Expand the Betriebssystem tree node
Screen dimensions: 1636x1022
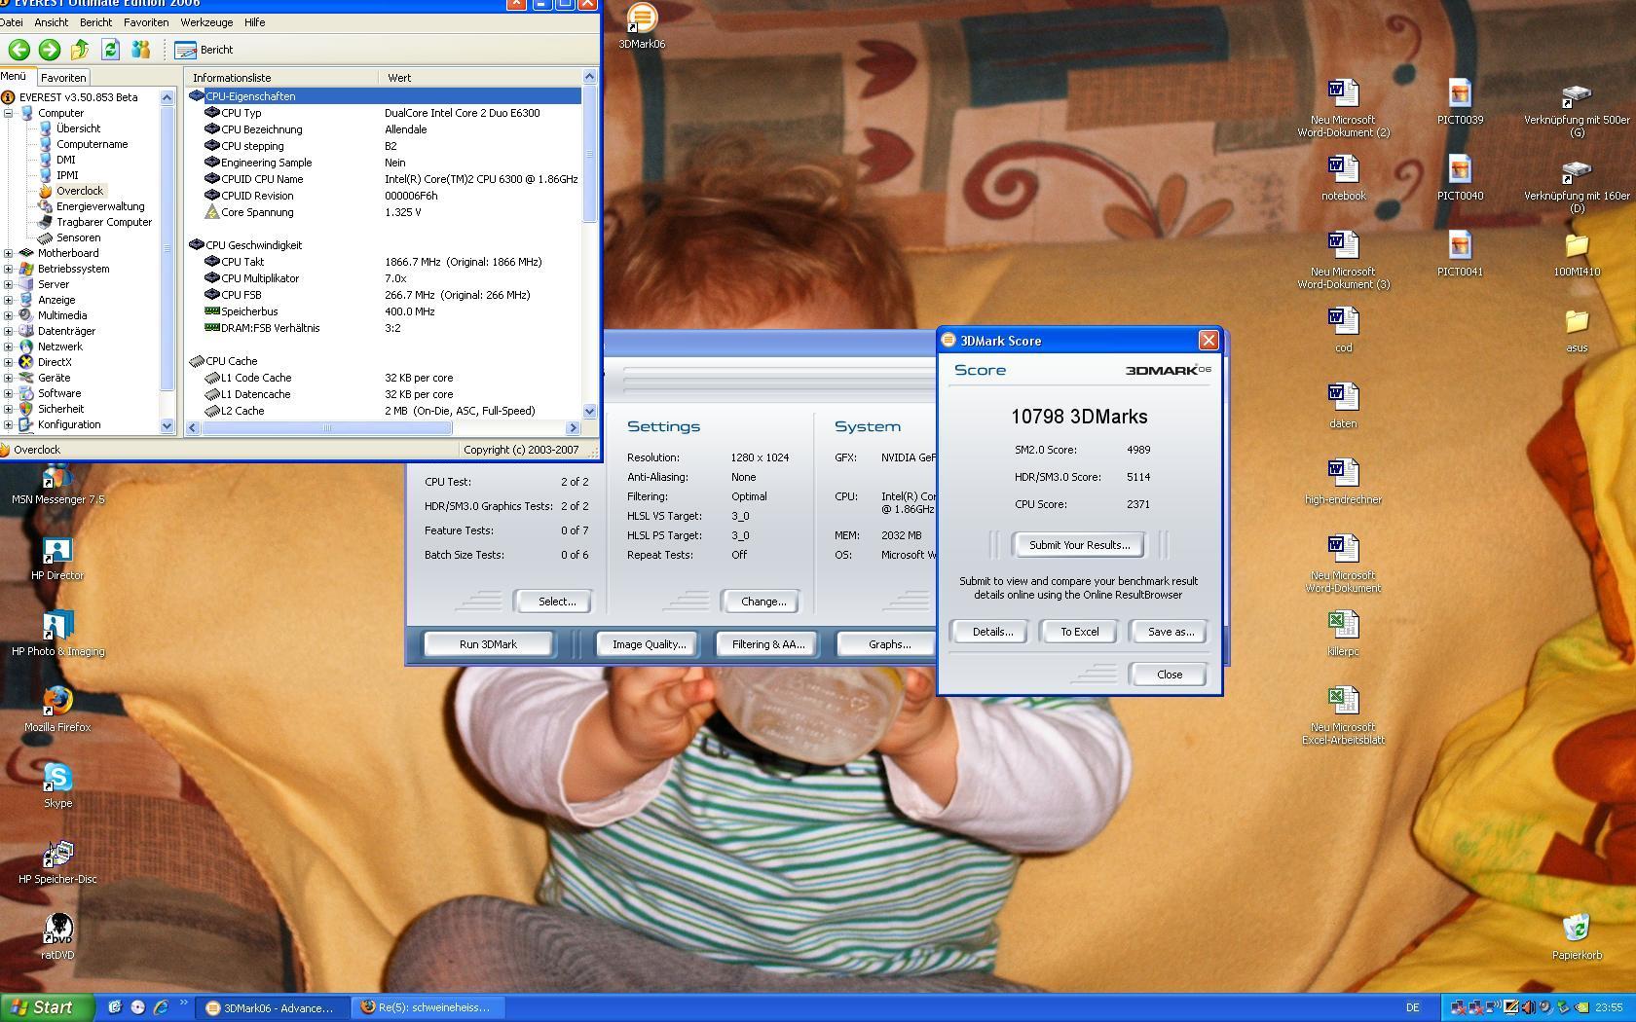[9, 269]
